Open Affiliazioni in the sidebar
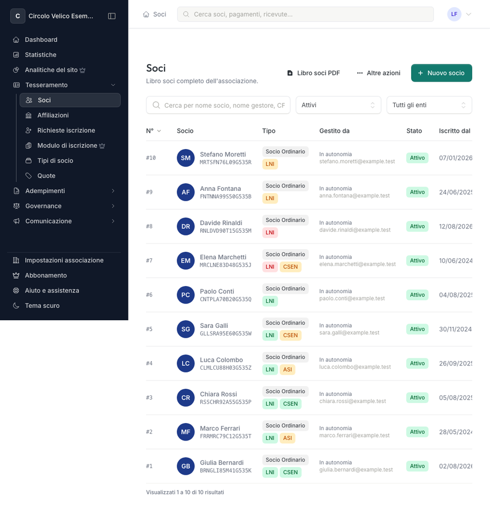This screenshot has width=490, height=528. (70, 115)
